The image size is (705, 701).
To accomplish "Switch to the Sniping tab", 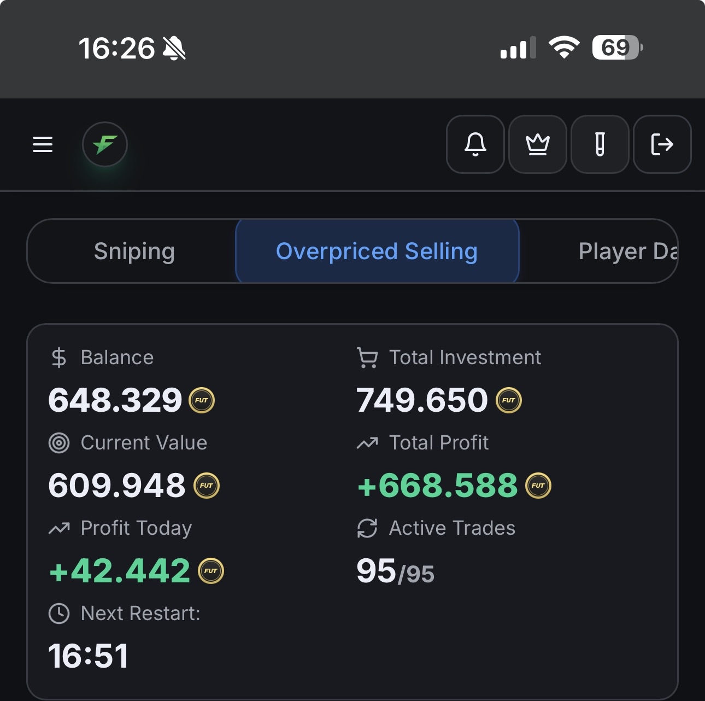I will (134, 252).
